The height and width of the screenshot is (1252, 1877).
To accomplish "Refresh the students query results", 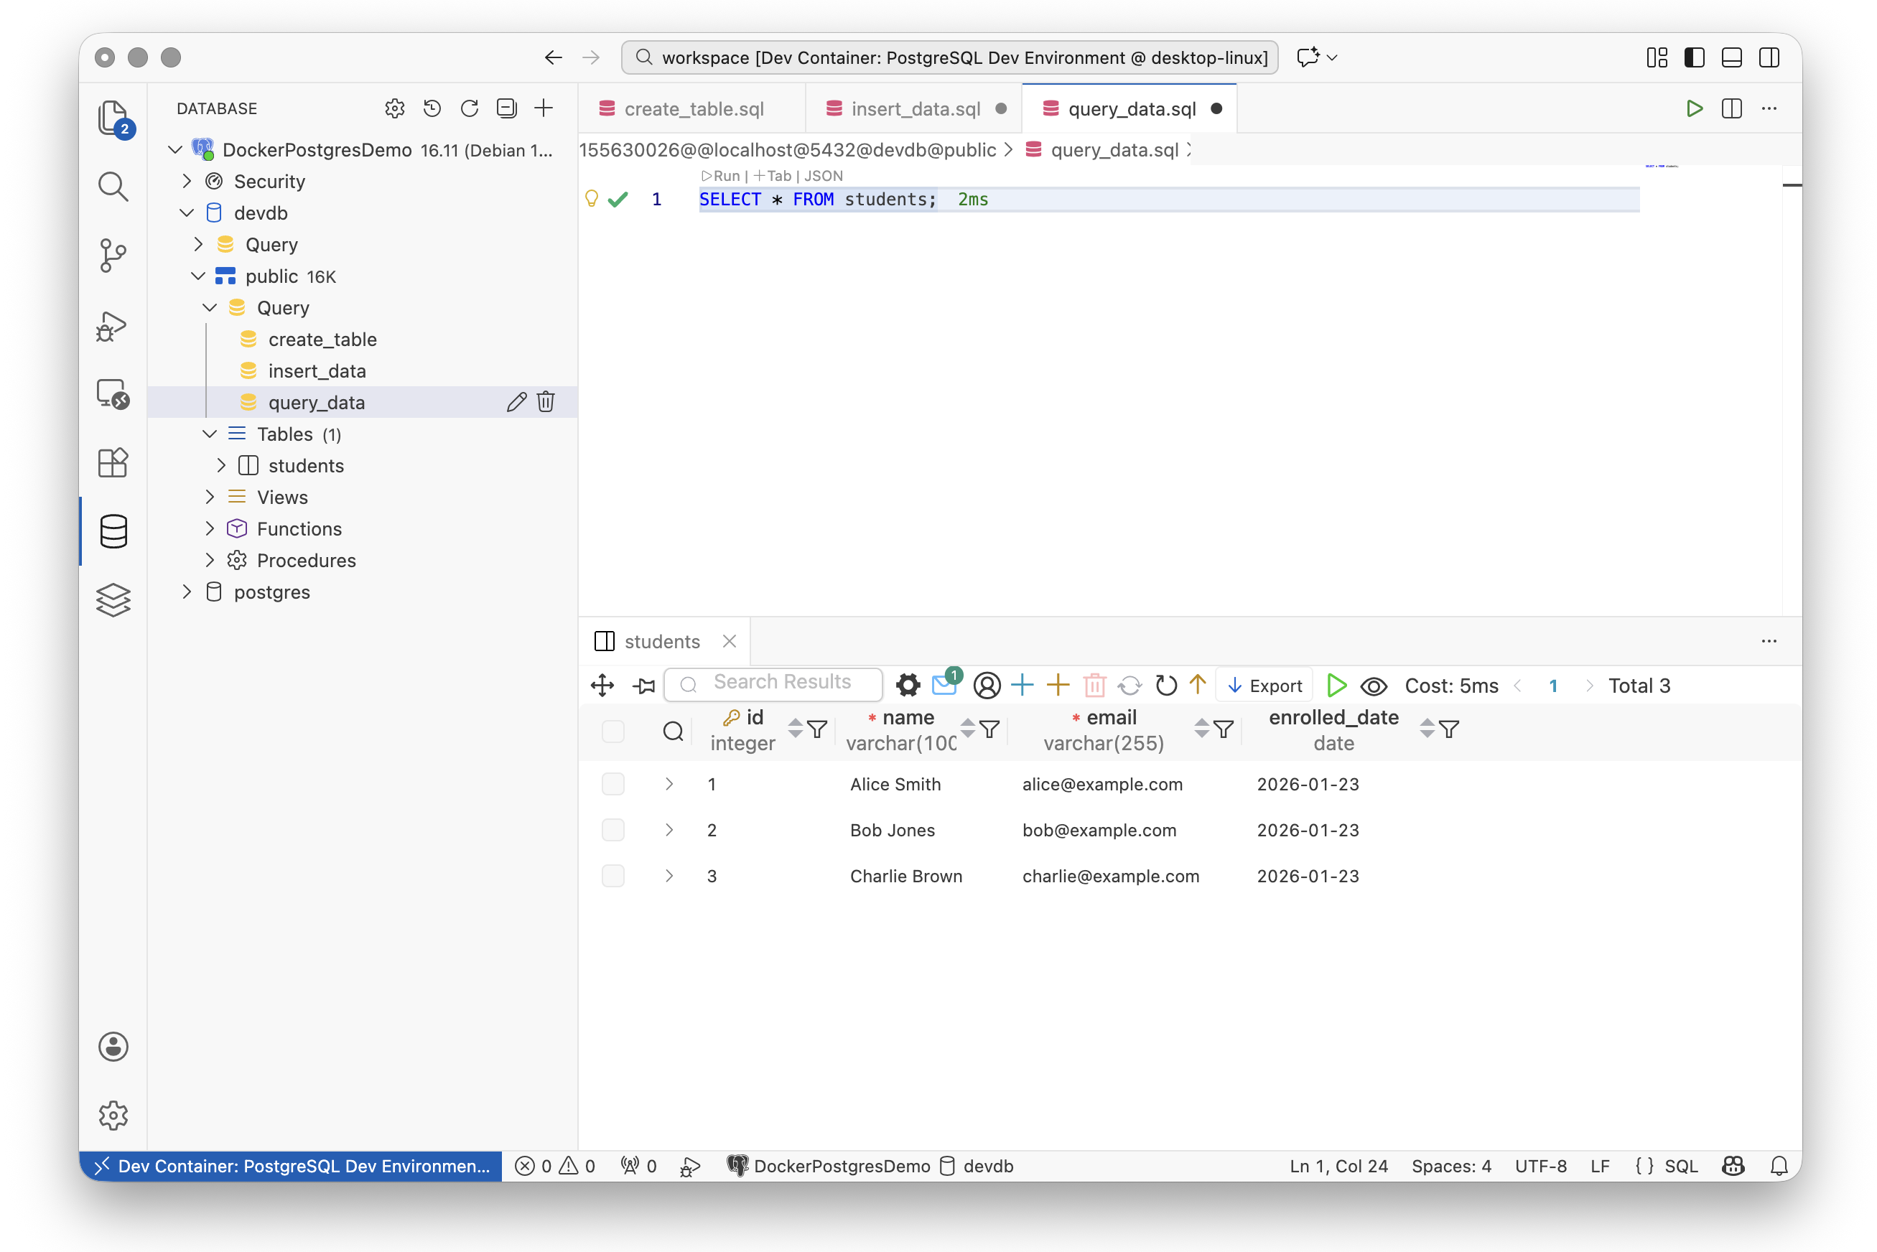I will click(1165, 685).
